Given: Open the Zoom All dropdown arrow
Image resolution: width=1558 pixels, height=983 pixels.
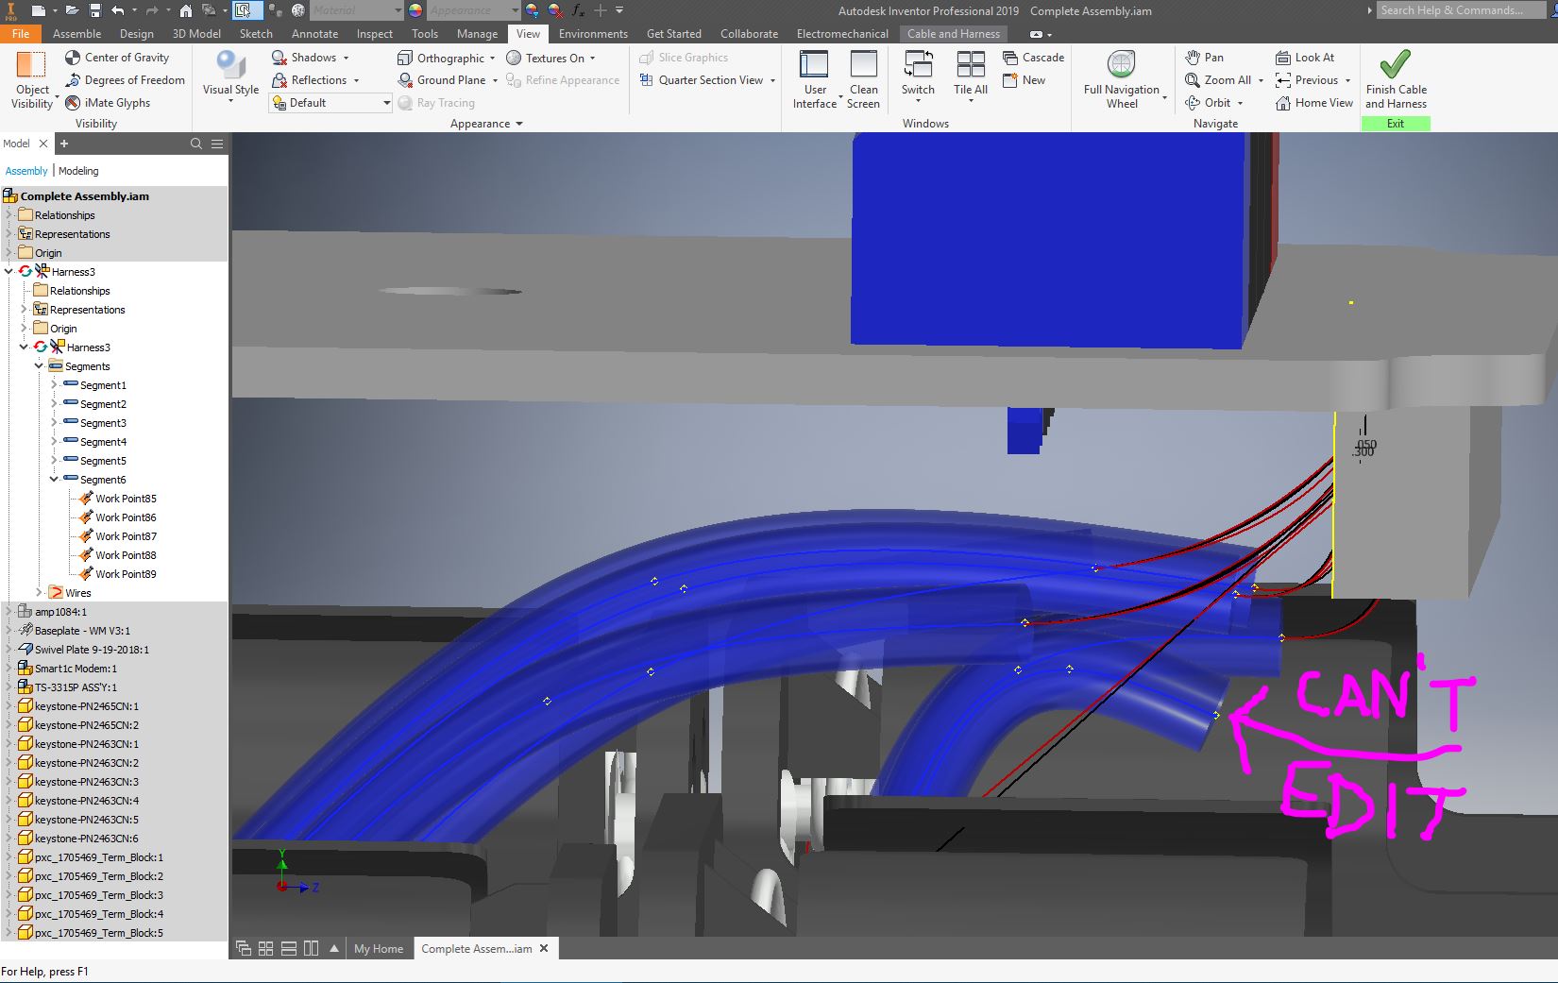Looking at the screenshot, I should (x=1261, y=80).
